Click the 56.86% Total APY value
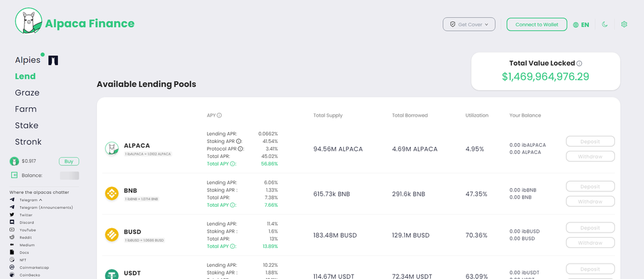 click(x=270, y=164)
